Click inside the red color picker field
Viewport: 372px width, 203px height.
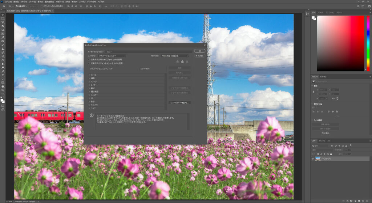point(340,43)
